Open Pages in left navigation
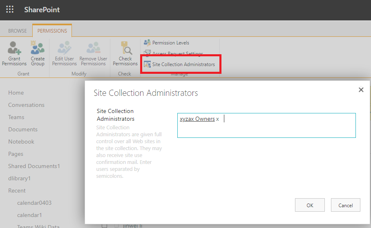The image size is (371, 228). [16, 154]
